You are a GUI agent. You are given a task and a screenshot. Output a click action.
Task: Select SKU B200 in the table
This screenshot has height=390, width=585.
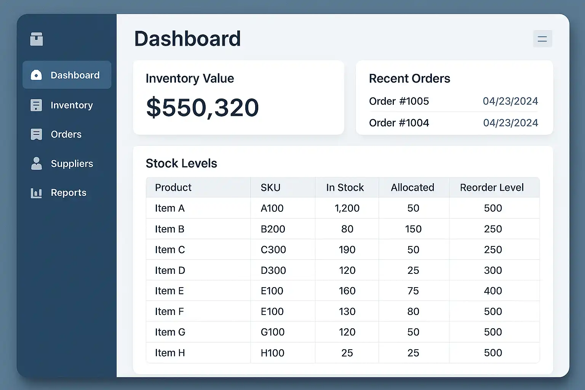(273, 229)
